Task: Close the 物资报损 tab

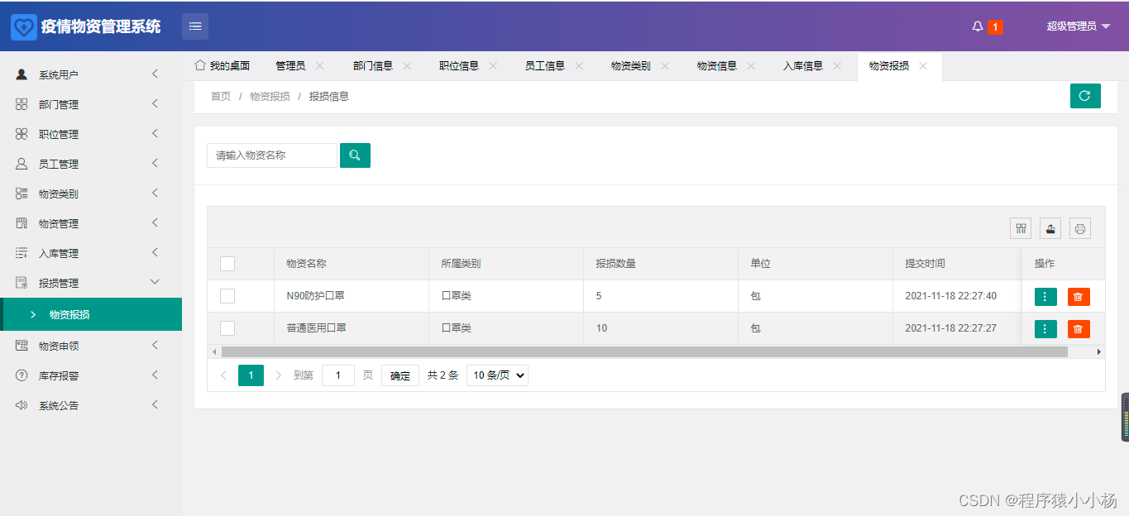Action: 923,65
